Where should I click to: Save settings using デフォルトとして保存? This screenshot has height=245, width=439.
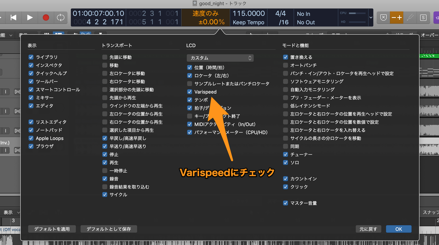109,229
